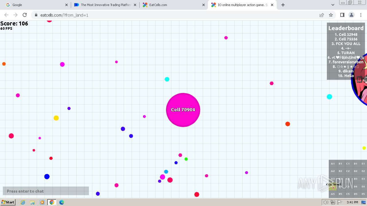Close the EatCells.com tab
The width and height of the screenshot is (367, 206).
[204, 5]
